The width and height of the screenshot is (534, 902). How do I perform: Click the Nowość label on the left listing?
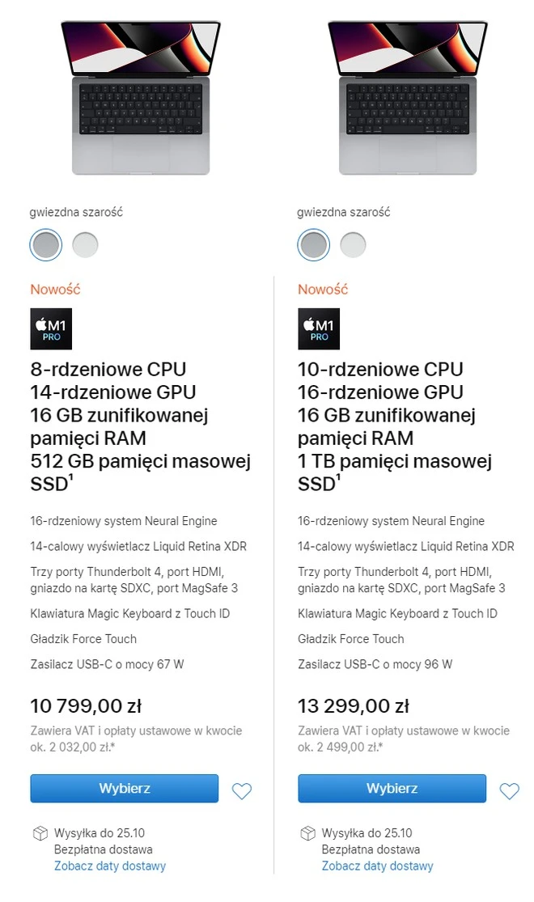point(54,288)
